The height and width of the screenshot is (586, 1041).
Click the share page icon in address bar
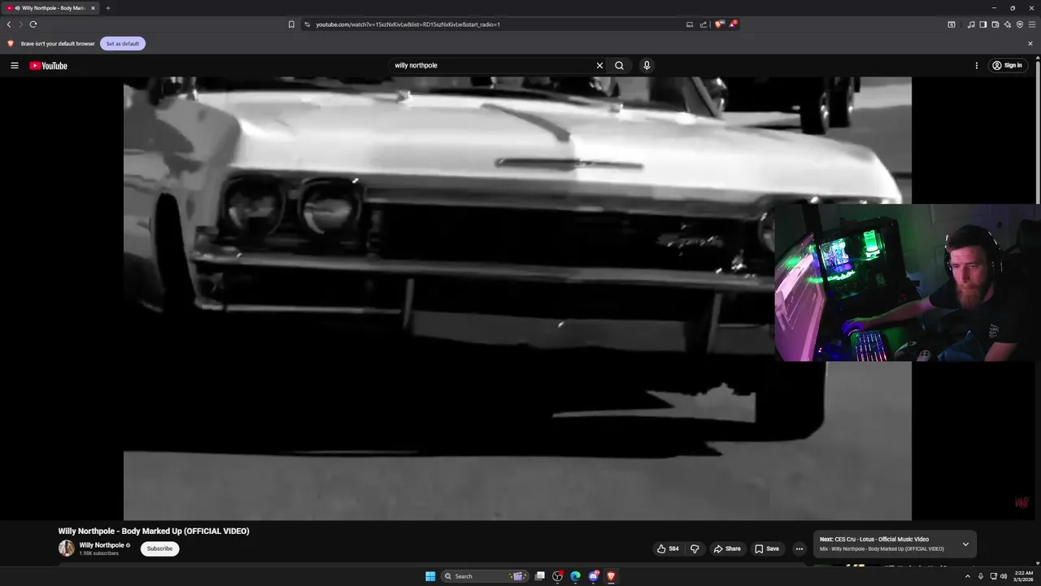click(x=703, y=24)
